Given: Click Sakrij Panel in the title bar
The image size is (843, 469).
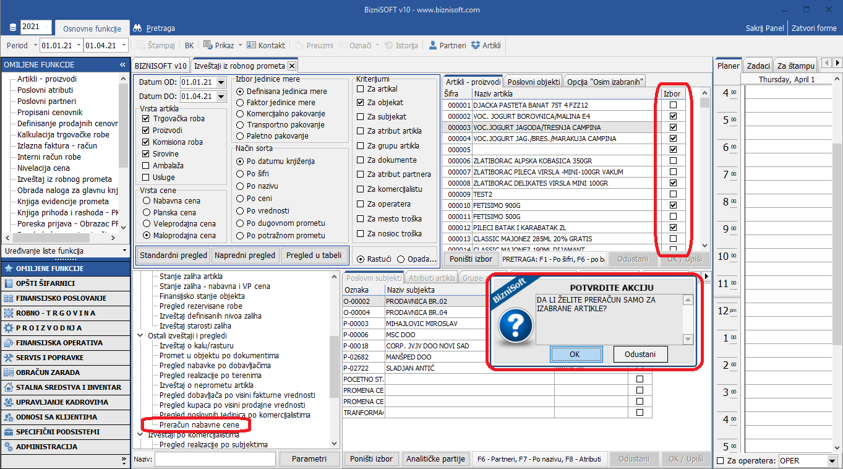Looking at the screenshot, I should pyautogui.click(x=765, y=28).
